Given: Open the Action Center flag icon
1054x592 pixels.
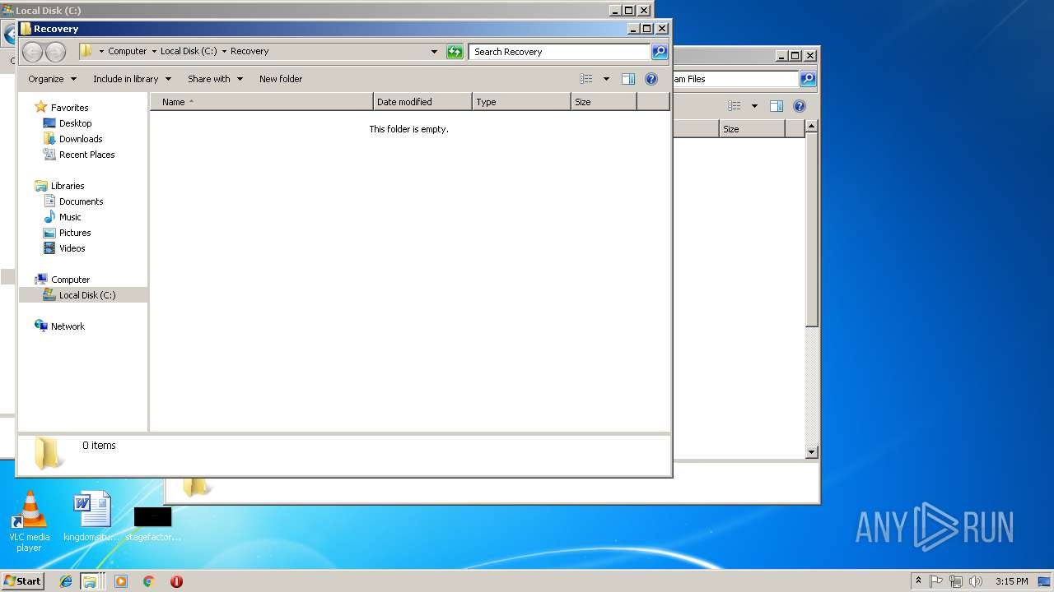Looking at the screenshot, I should pyautogui.click(x=936, y=581).
